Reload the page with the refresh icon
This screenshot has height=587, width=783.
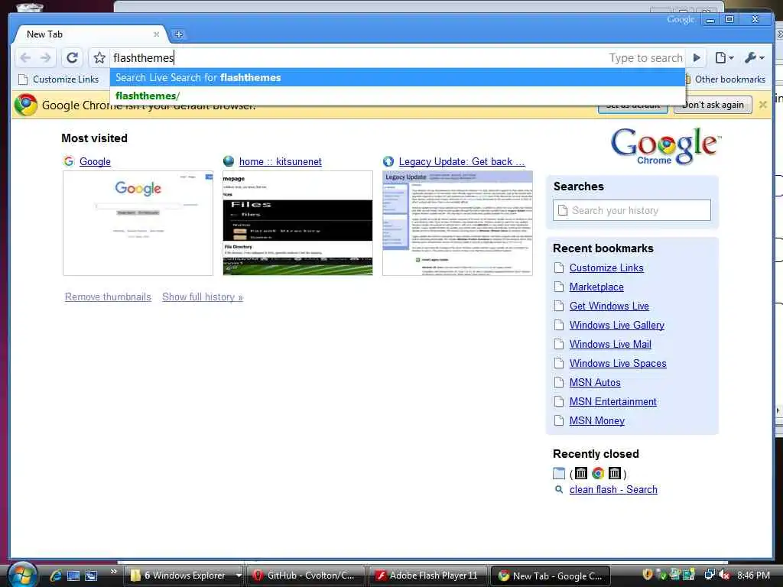73,58
